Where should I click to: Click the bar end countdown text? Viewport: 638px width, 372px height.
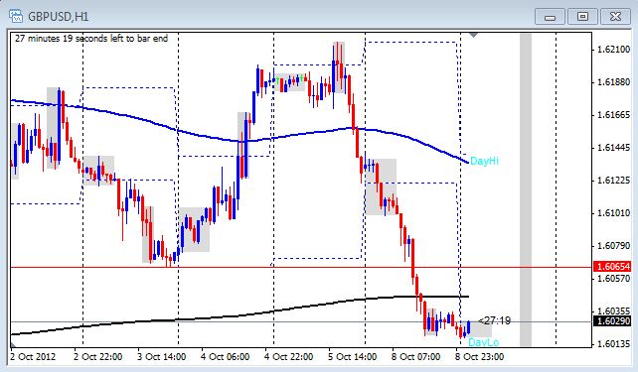91,39
